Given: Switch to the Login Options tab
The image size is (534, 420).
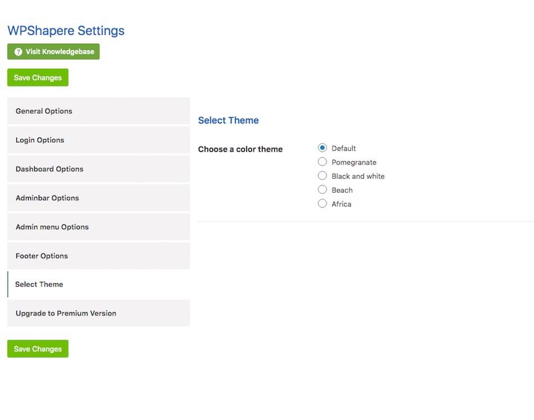Looking at the screenshot, I should click(98, 140).
